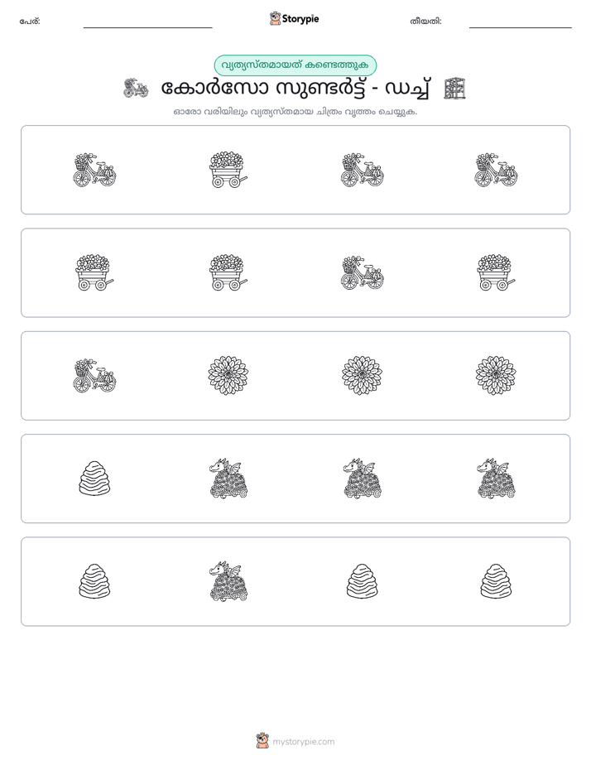
Task: Click the name line at top left
Action: point(147,27)
